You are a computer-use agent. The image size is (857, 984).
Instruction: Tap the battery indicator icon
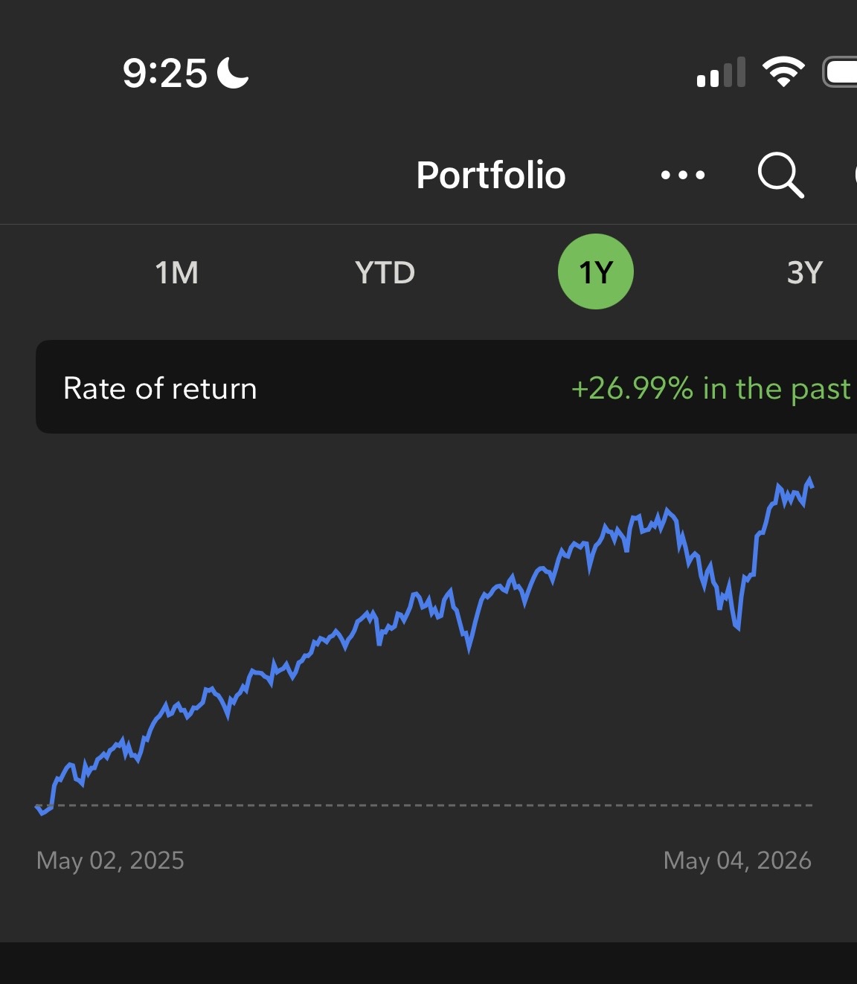tap(840, 72)
